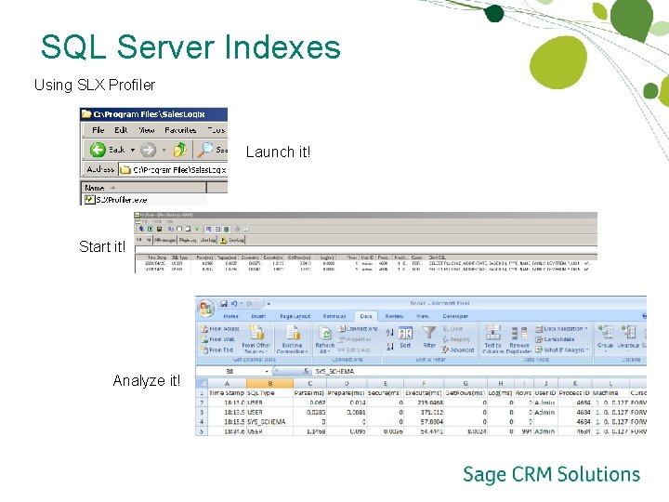Switch to the Page Layout ribbon tab

[295, 316]
